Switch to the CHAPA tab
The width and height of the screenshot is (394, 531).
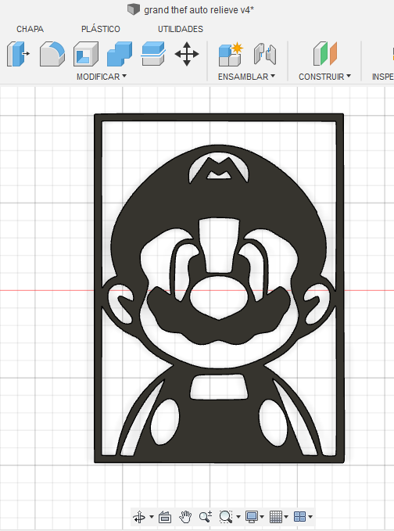click(30, 29)
